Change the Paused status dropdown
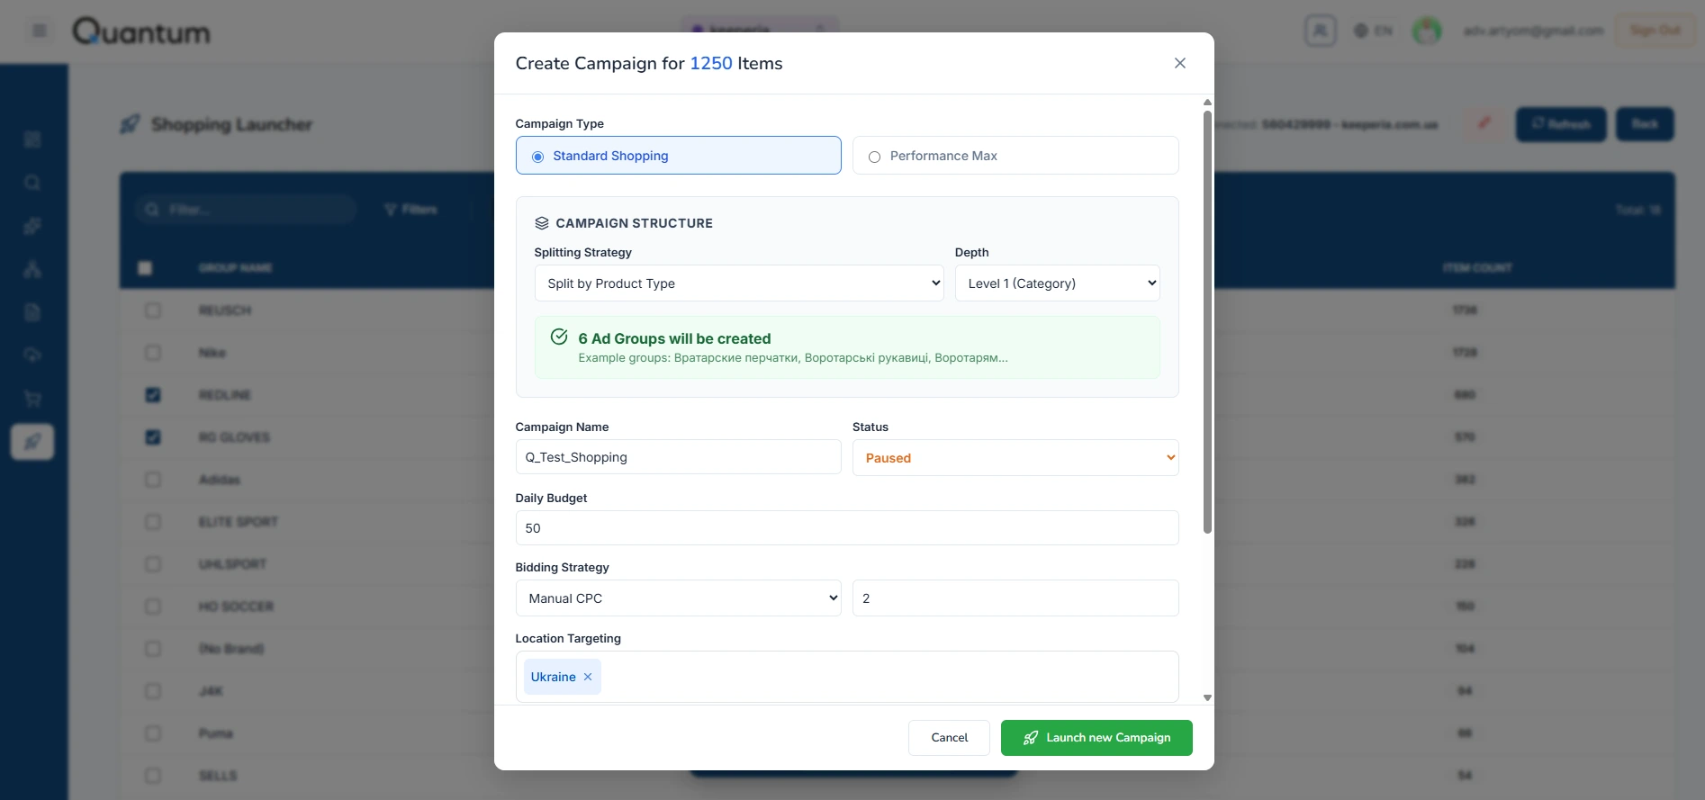This screenshot has height=800, width=1705. pos(1015,458)
